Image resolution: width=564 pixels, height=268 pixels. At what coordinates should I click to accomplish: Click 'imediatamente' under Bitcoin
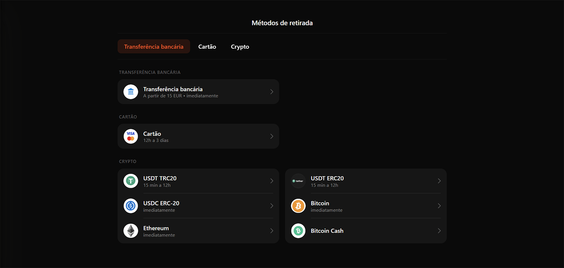point(326,210)
